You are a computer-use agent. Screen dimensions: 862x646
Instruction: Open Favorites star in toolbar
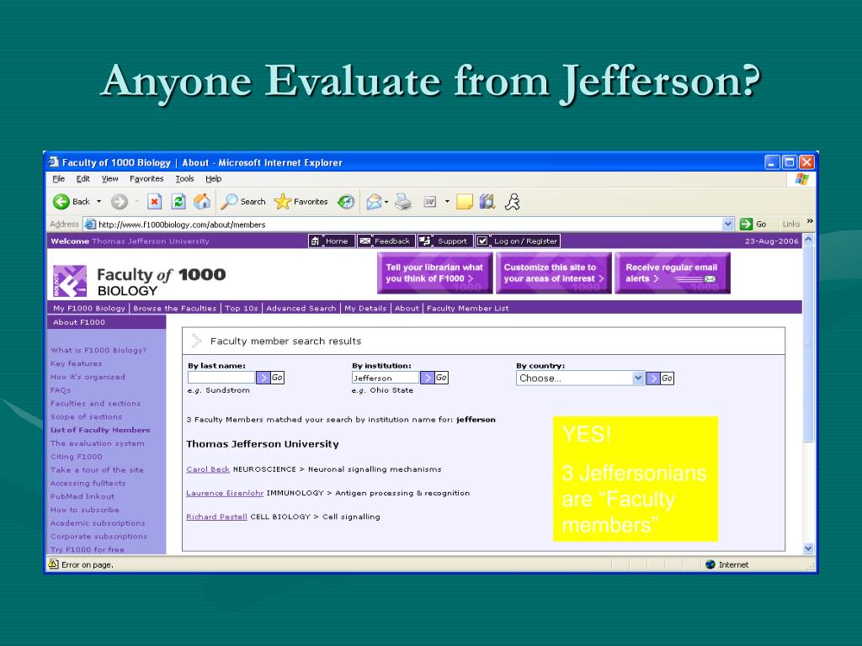(282, 202)
